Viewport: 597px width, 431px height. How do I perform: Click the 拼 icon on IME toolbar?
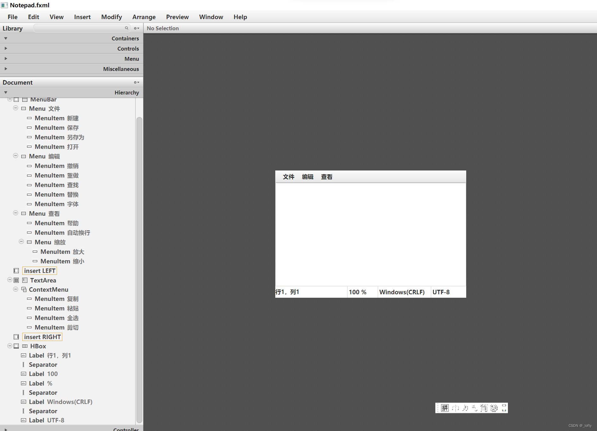445,408
